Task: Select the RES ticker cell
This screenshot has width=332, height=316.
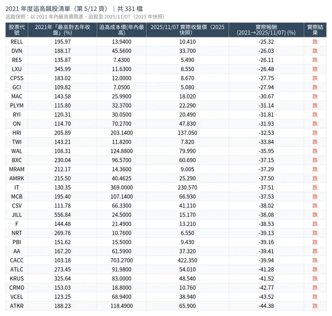Action: (17, 60)
